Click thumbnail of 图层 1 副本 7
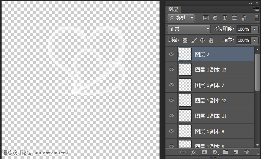This screenshot has width=261, height=159. (185, 85)
